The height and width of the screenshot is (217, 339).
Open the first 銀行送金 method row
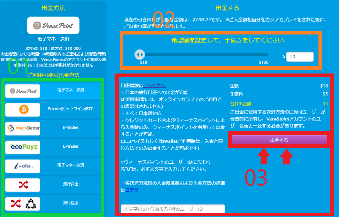(53, 185)
